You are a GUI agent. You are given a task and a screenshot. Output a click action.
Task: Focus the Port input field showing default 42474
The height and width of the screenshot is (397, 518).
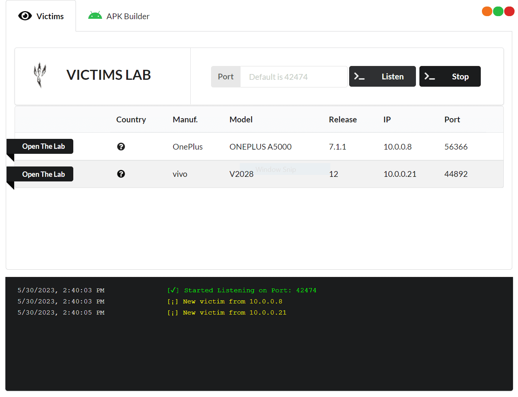(294, 77)
